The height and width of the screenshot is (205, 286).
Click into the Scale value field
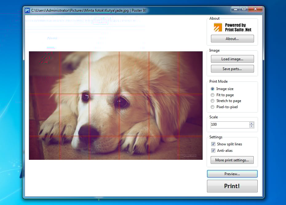click(230, 125)
